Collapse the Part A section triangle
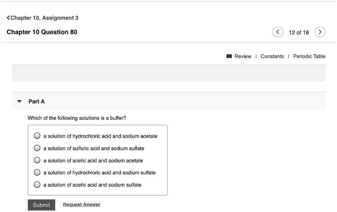 (19, 101)
